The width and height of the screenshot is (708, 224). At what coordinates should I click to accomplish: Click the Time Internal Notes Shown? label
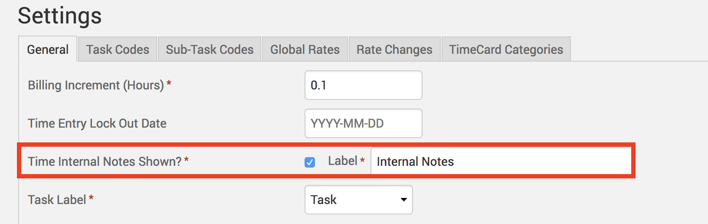(105, 161)
